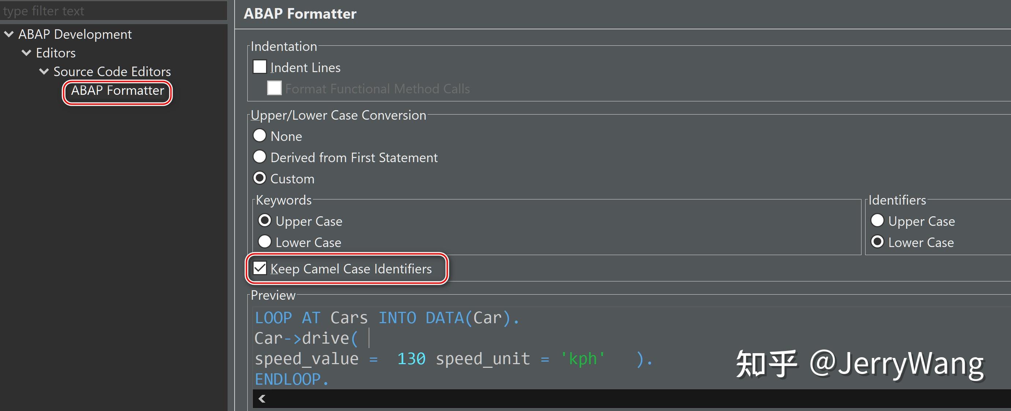Image resolution: width=1011 pixels, height=411 pixels.
Task: Set Identifiers to Upper Case
Action: tap(878, 221)
